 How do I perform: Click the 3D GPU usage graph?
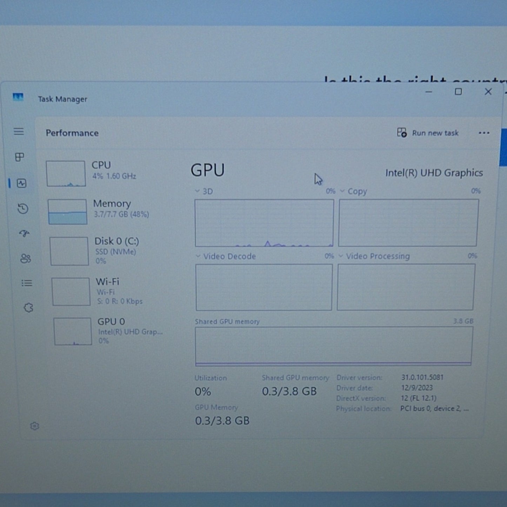coord(264,223)
